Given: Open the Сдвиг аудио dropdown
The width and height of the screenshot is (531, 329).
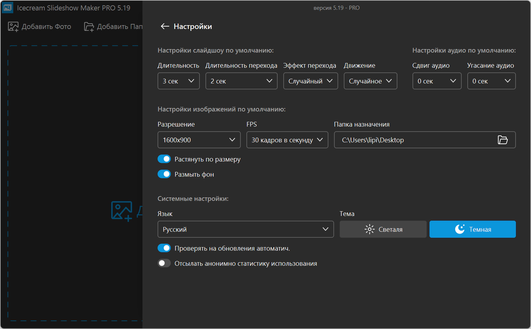Looking at the screenshot, I should [x=437, y=81].
